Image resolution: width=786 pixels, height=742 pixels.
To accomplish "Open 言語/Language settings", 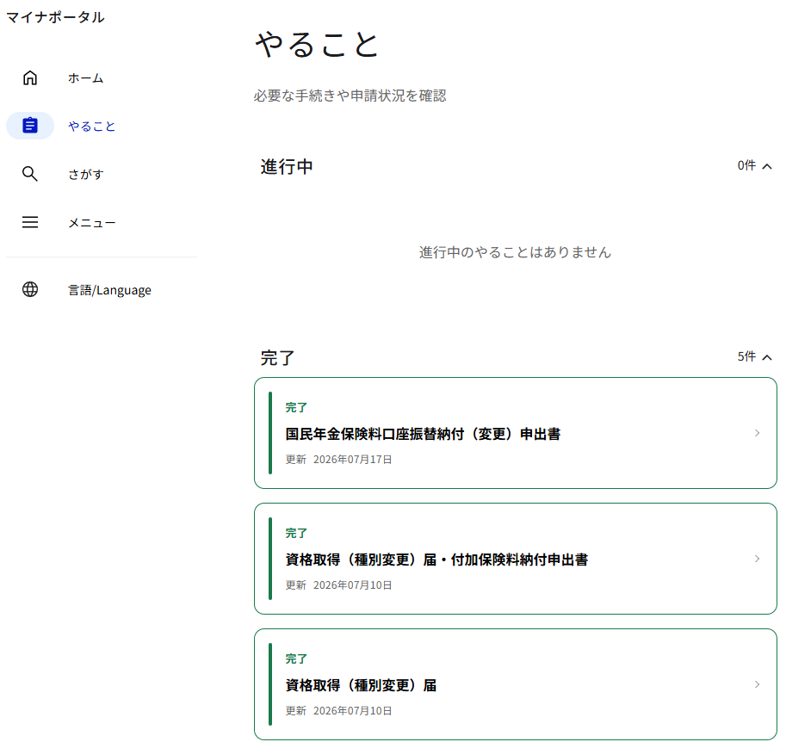I will 110,290.
